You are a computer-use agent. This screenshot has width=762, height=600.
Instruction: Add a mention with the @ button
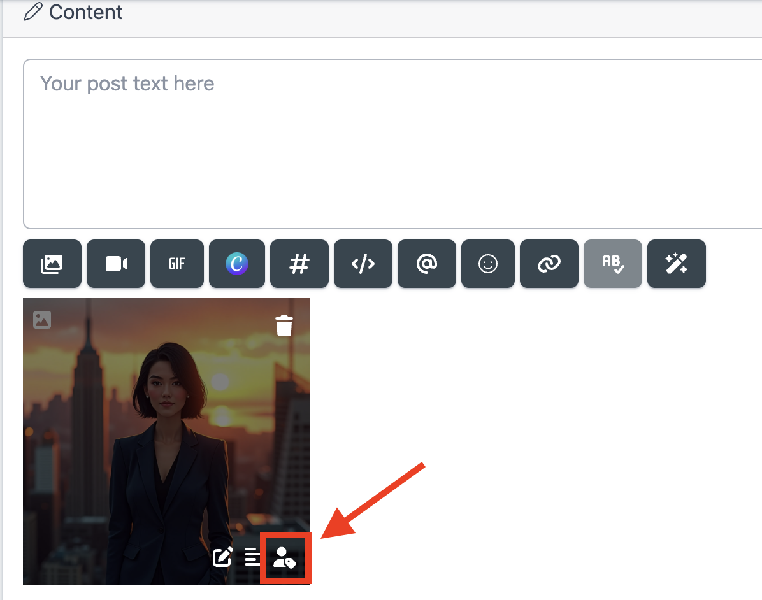point(427,264)
